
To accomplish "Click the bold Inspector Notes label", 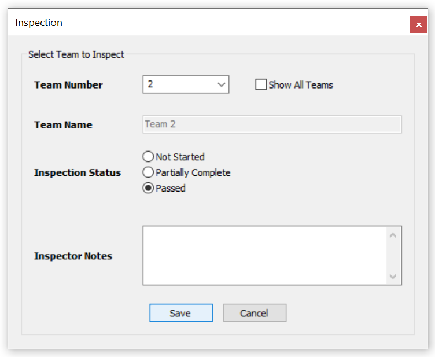I will click(x=73, y=256).
